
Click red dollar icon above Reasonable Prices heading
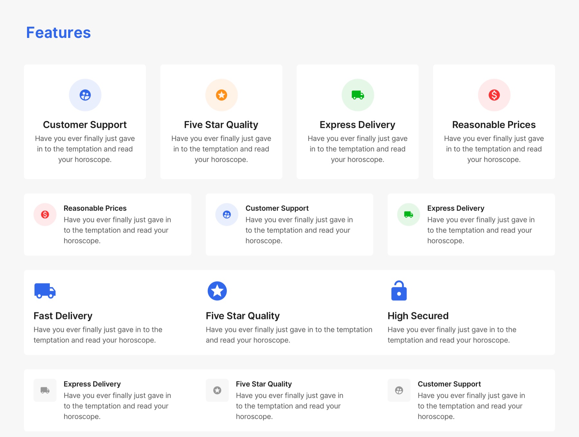click(494, 95)
